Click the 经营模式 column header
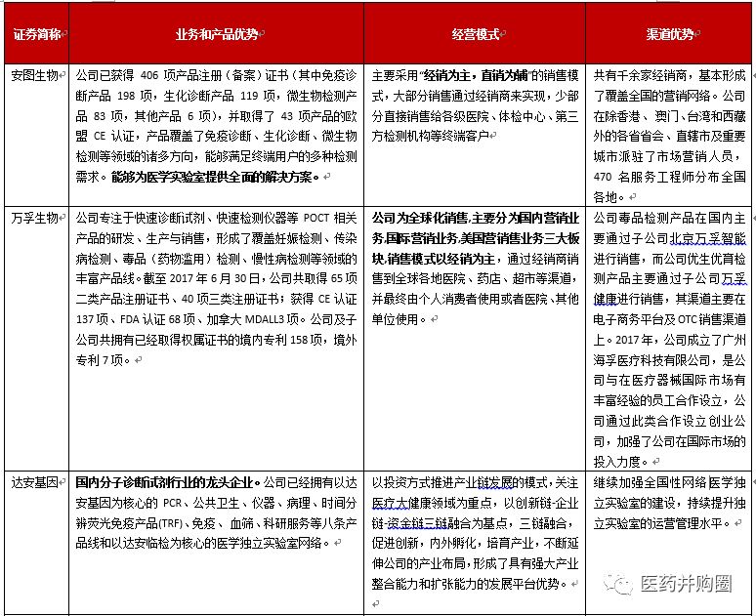Image resolution: width=756 pixels, height=616 pixels. 475,34
